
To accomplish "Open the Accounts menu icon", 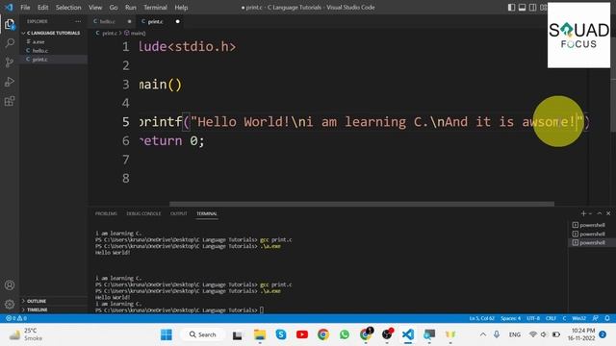I will click(x=10, y=285).
